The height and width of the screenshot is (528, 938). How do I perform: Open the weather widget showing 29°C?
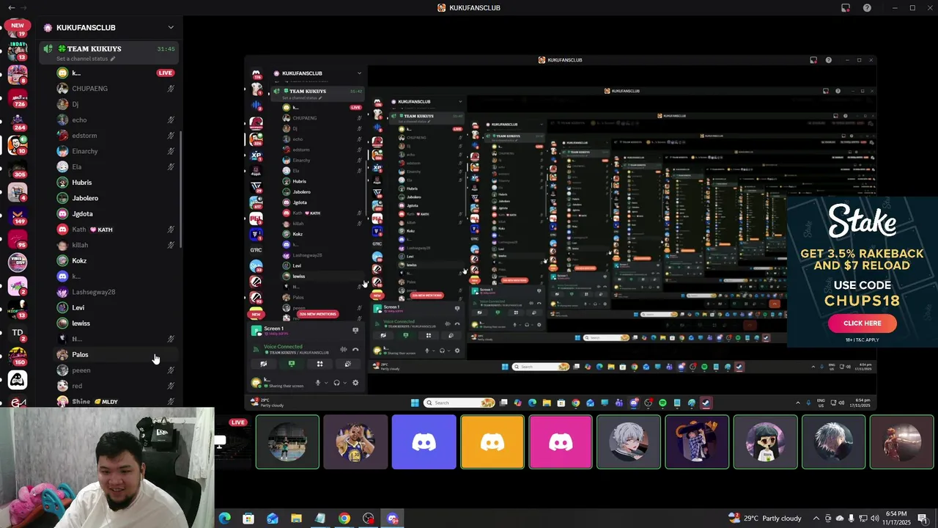(x=765, y=518)
